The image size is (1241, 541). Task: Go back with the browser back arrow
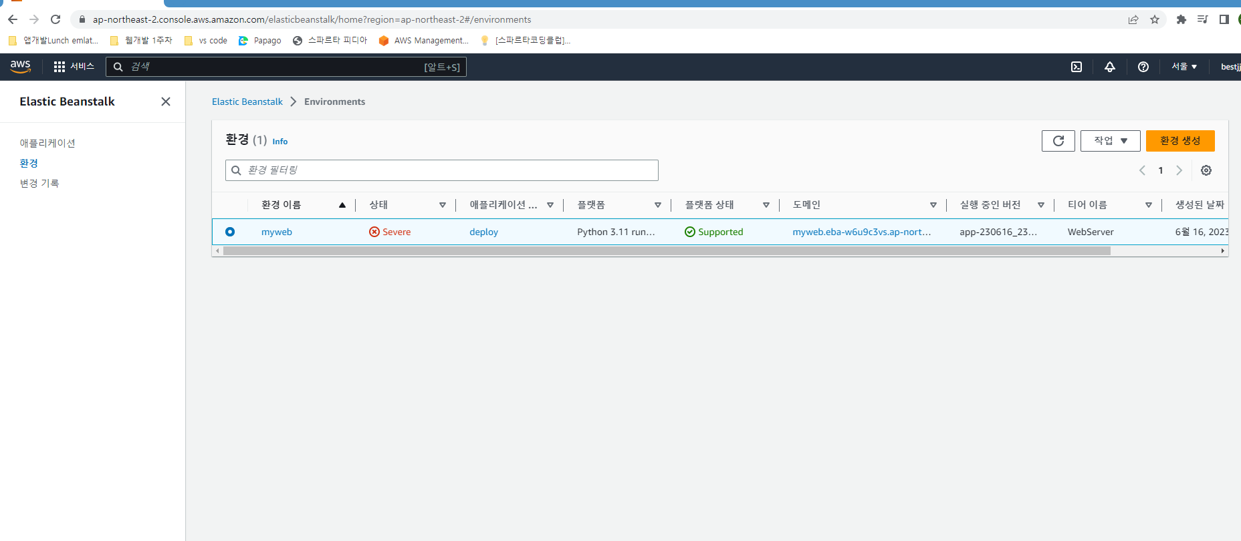pos(13,19)
